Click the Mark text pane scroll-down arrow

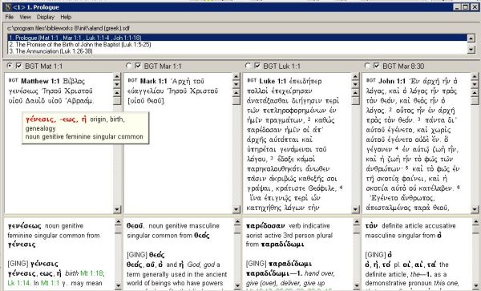(x=236, y=209)
